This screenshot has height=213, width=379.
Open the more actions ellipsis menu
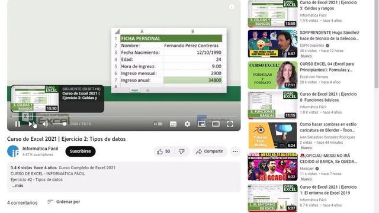click(x=235, y=151)
